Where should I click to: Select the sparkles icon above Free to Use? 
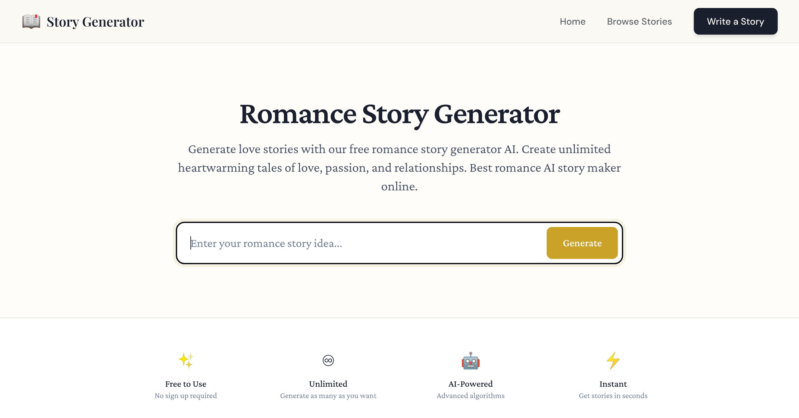pos(186,360)
